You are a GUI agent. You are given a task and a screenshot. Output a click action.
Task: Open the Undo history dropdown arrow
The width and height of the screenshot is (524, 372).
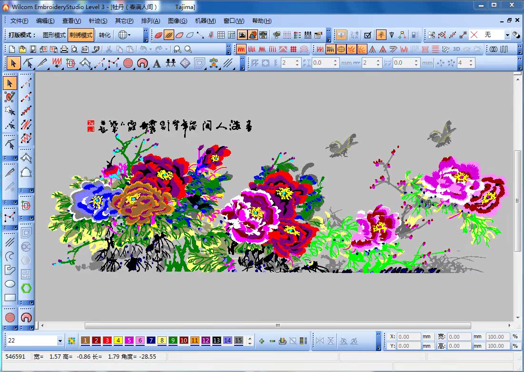click(150, 49)
